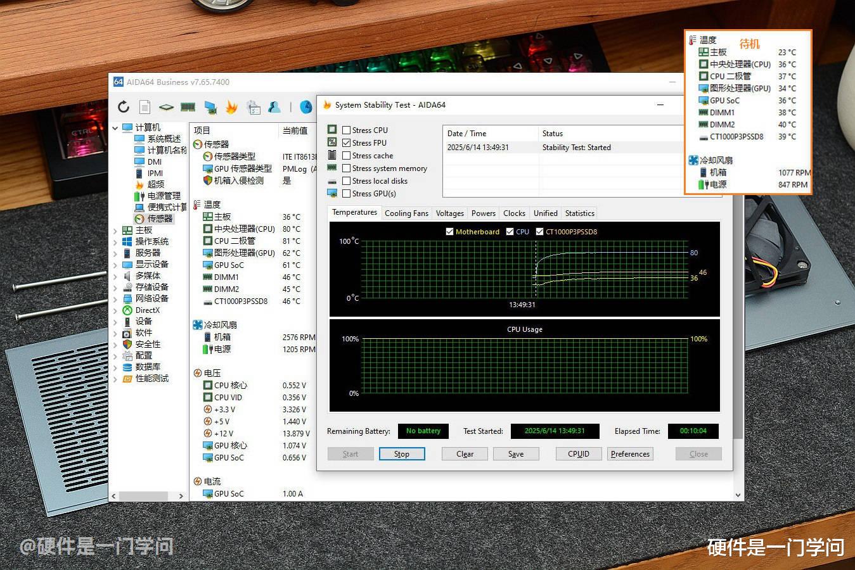The height and width of the screenshot is (570, 855).
Task: Click the green memory module toolbar icon
Action: coord(188,107)
